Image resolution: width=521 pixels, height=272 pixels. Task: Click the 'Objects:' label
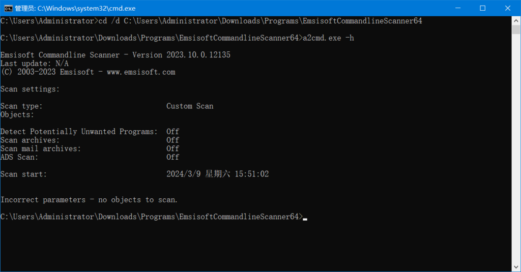coord(17,114)
